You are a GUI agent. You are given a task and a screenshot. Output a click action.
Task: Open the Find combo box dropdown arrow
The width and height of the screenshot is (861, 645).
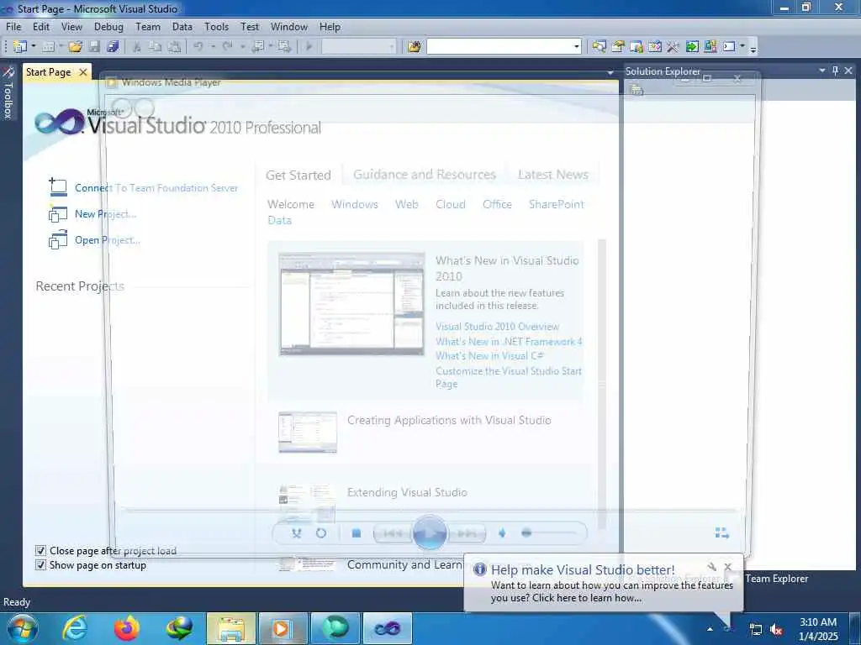click(x=577, y=47)
